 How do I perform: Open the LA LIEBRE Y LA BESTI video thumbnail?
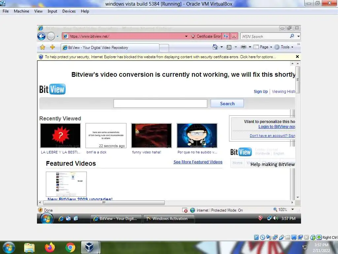pyautogui.click(x=60, y=135)
